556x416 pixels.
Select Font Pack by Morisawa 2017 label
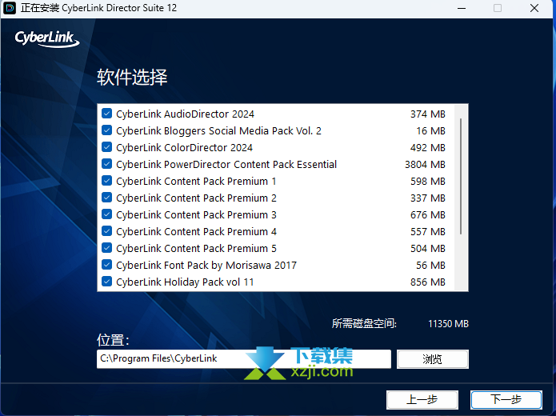206,266
